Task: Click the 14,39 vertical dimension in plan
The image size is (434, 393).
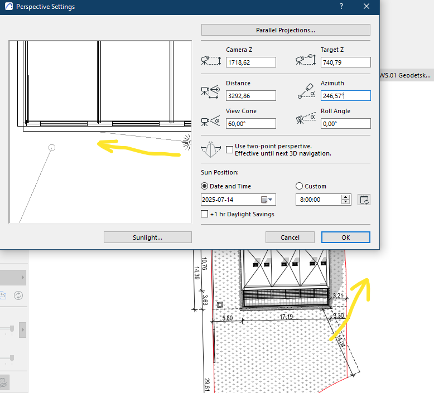Action: [196, 273]
